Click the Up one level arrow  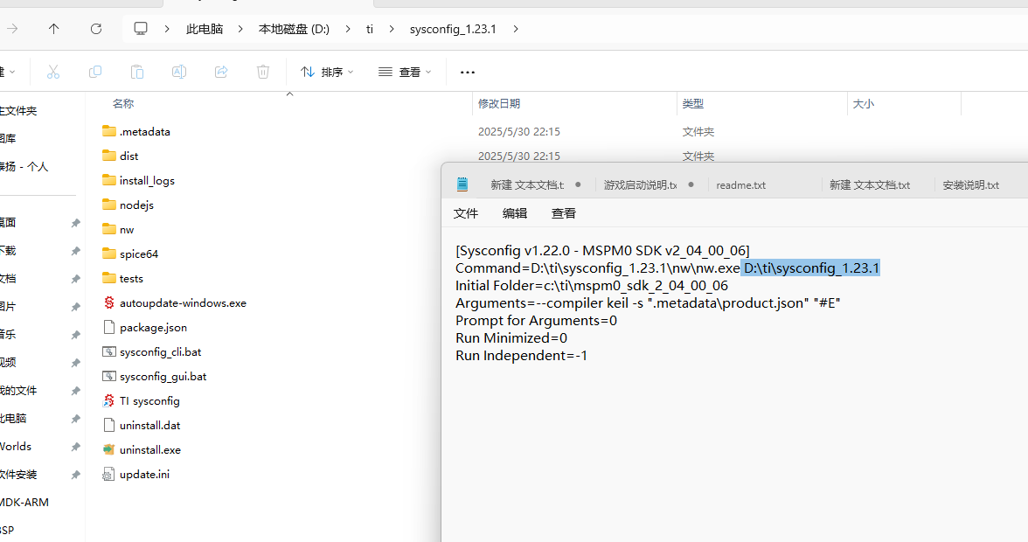coord(54,29)
